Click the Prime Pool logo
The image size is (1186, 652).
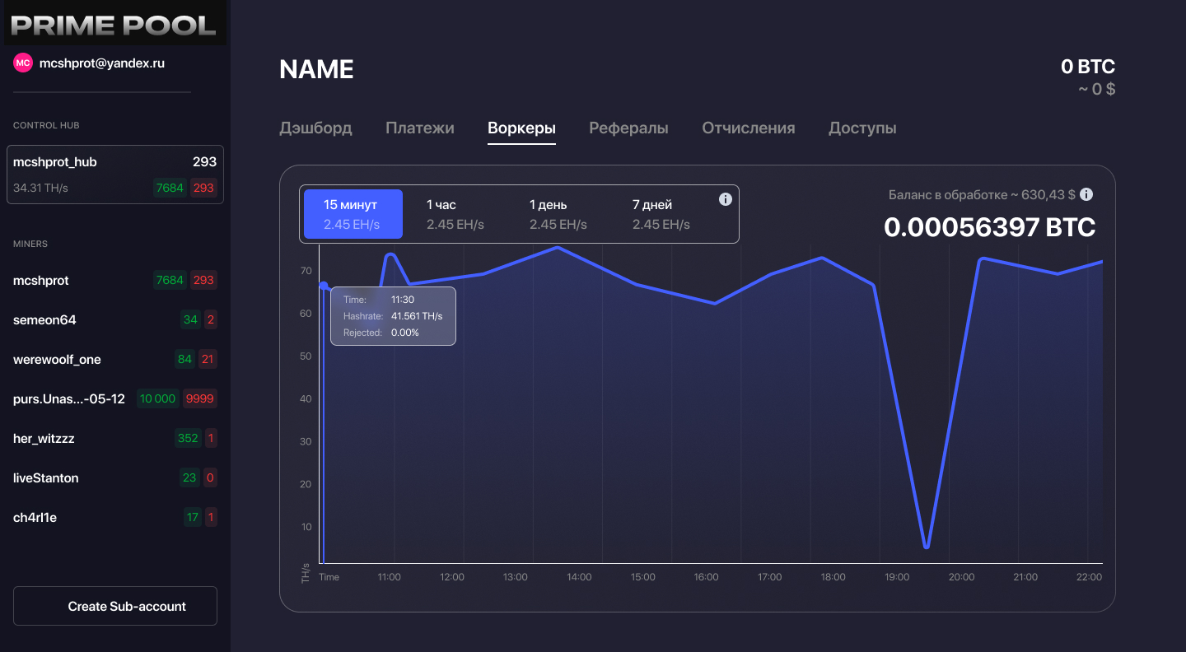click(x=115, y=22)
